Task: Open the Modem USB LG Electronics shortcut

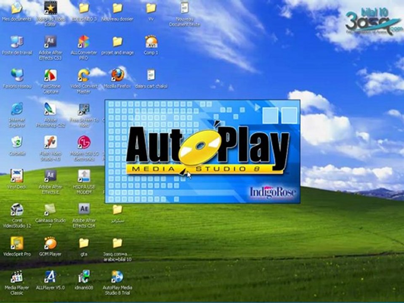Action: click(84, 142)
